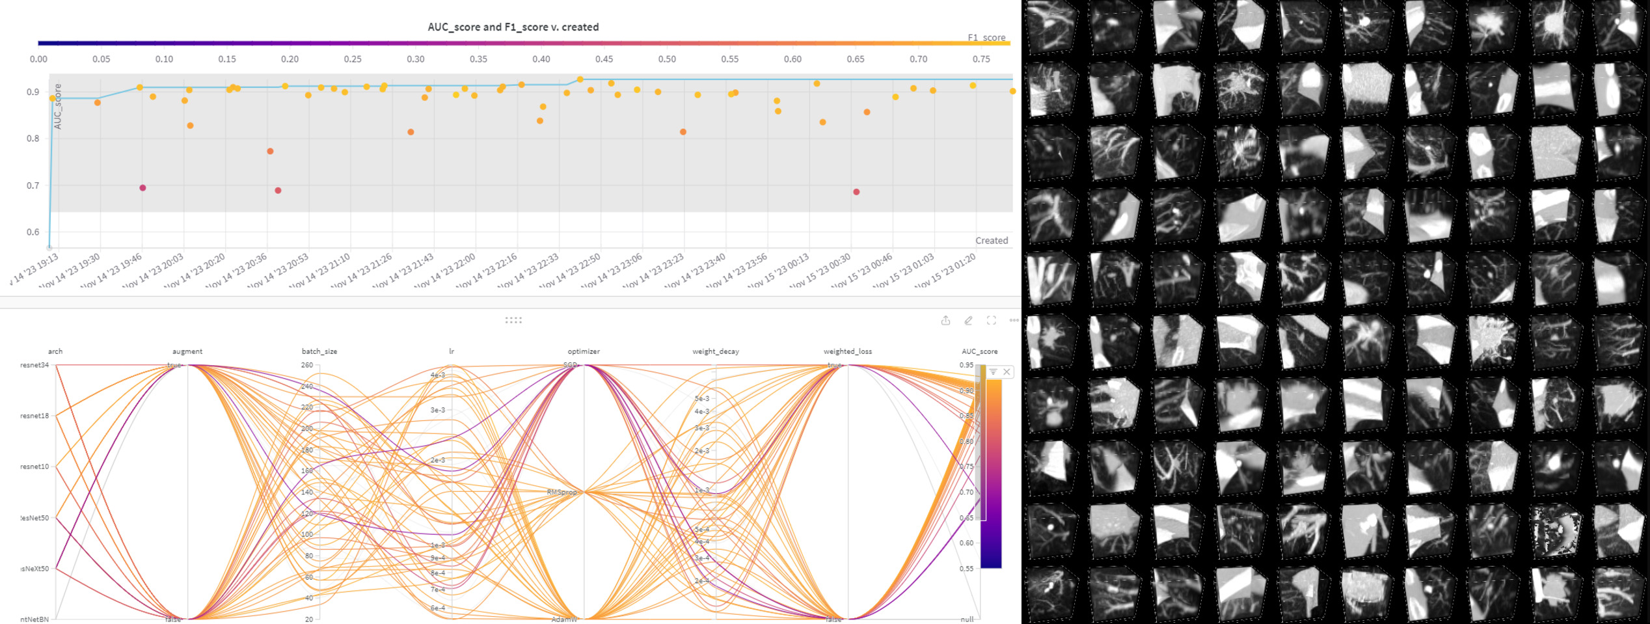Open the panel overflow menu
Screen dimensions: 1650x624
click(x=1012, y=320)
